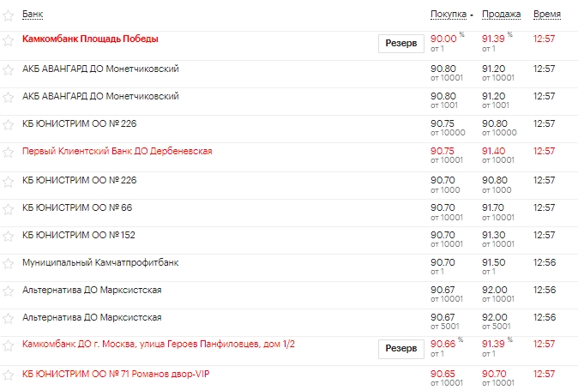
Task: Sort table by Время column
Action: [547, 15]
